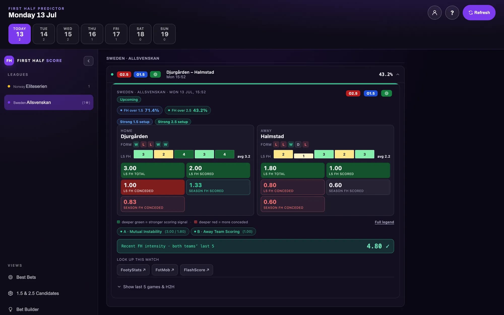
Task: Click Djurgården's first form badge W
Action: (x=136, y=144)
